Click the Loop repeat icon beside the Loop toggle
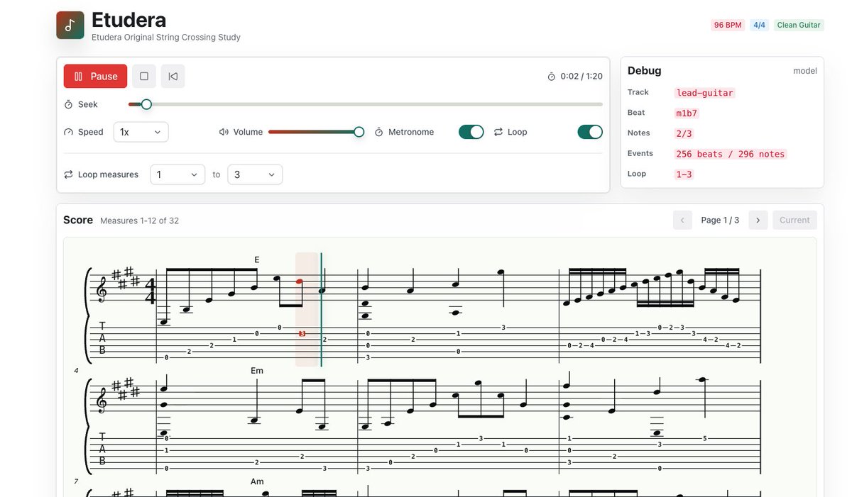Image resolution: width=852 pixels, height=497 pixels. [498, 132]
